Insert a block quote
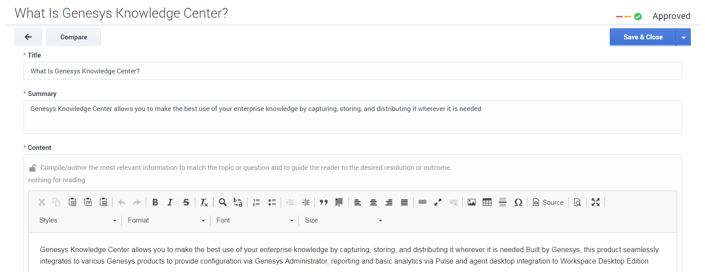Image resolution: width=705 pixels, height=272 pixels. pos(324,202)
